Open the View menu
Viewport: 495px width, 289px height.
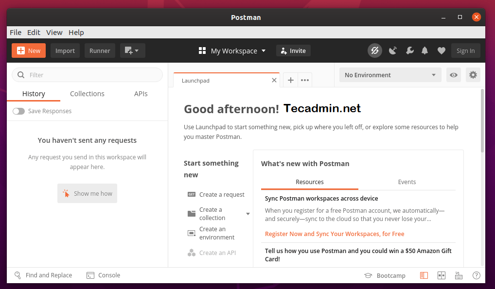tap(54, 33)
